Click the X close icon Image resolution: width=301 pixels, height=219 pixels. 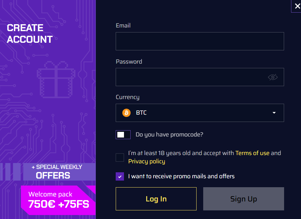click(x=297, y=6)
